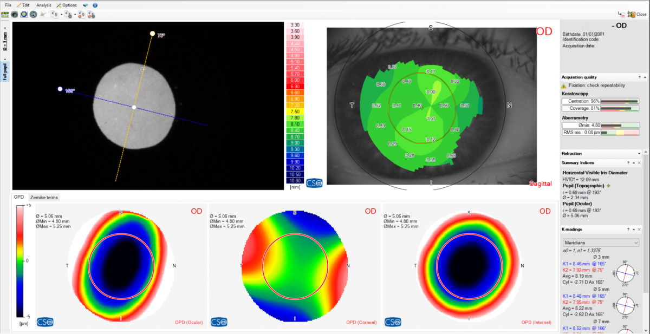
Task: Click the Close button at top right
Action: tap(636, 14)
